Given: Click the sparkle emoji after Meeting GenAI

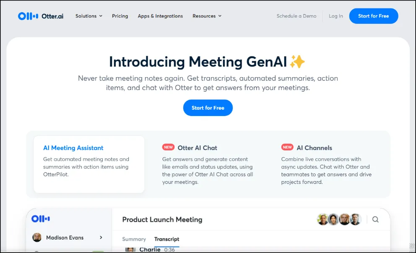Looking at the screenshot, I should coord(297,62).
